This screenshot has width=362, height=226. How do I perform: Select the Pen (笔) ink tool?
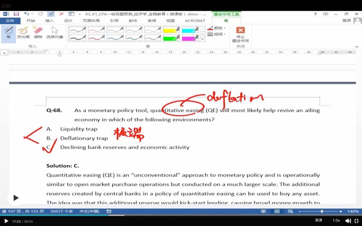[x=8, y=32]
